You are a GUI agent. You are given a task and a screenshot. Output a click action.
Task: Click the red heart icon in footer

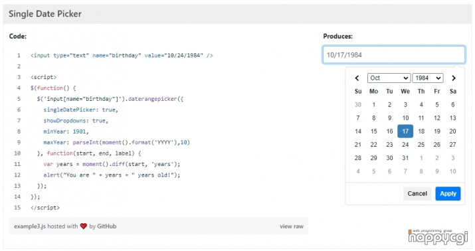[x=84, y=226]
